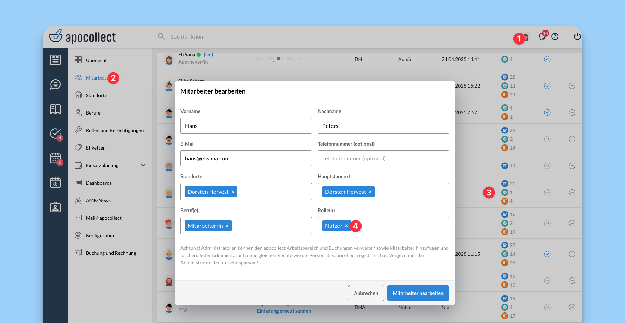Go to Standorte in the side menu
625x323 pixels.
pos(96,95)
